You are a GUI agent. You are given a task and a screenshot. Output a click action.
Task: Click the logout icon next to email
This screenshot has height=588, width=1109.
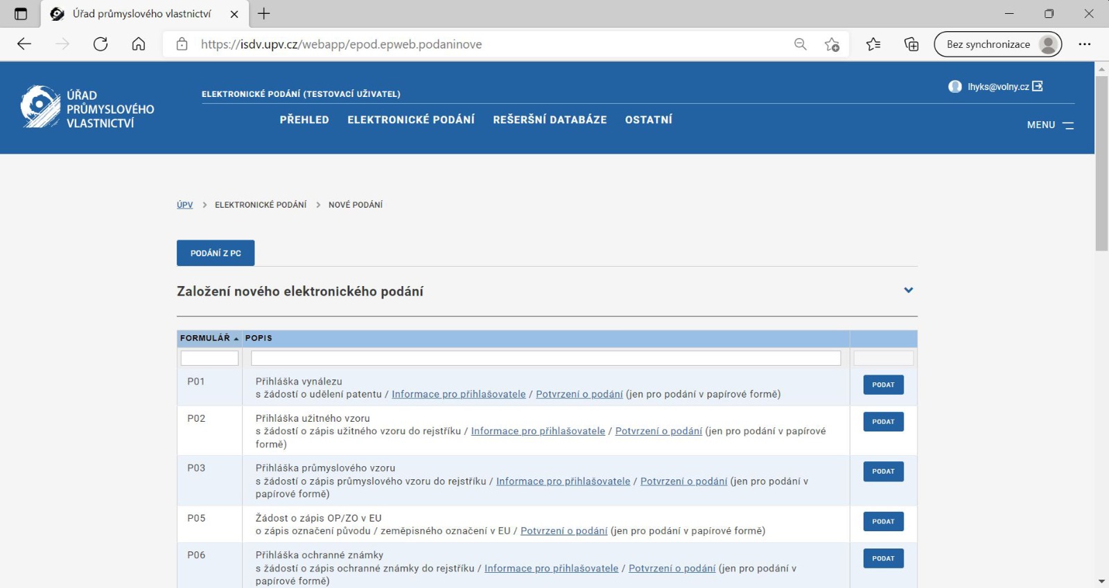coord(1038,87)
